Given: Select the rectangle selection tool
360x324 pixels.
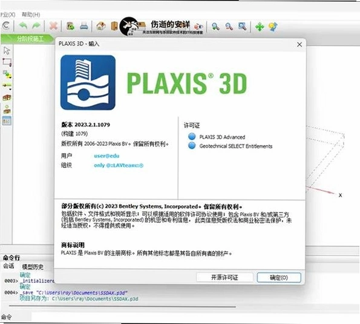Looking at the screenshot, I should tap(7, 62).
